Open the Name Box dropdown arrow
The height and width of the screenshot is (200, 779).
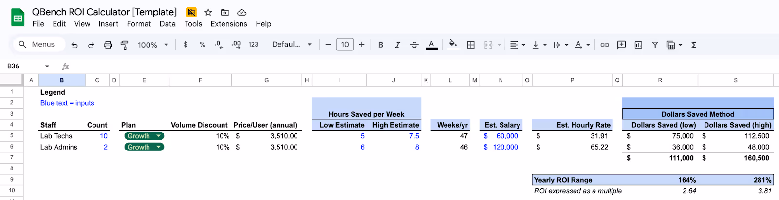47,66
